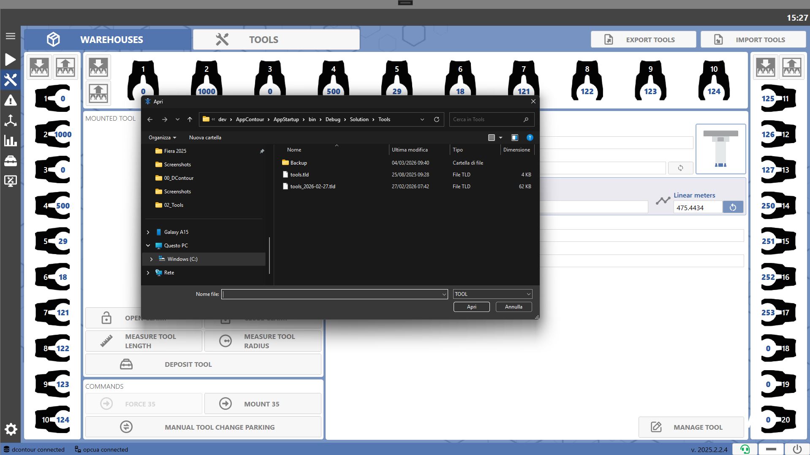This screenshot has width=810, height=455.
Task: Open the statistics bar chart icon
Action: (x=11, y=141)
